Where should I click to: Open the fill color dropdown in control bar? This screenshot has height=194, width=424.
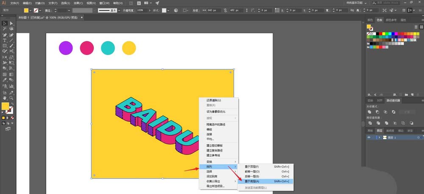click(30, 10)
